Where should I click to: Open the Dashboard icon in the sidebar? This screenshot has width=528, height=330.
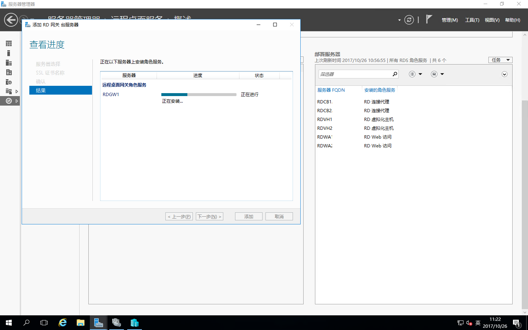pyautogui.click(x=9, y=44)
